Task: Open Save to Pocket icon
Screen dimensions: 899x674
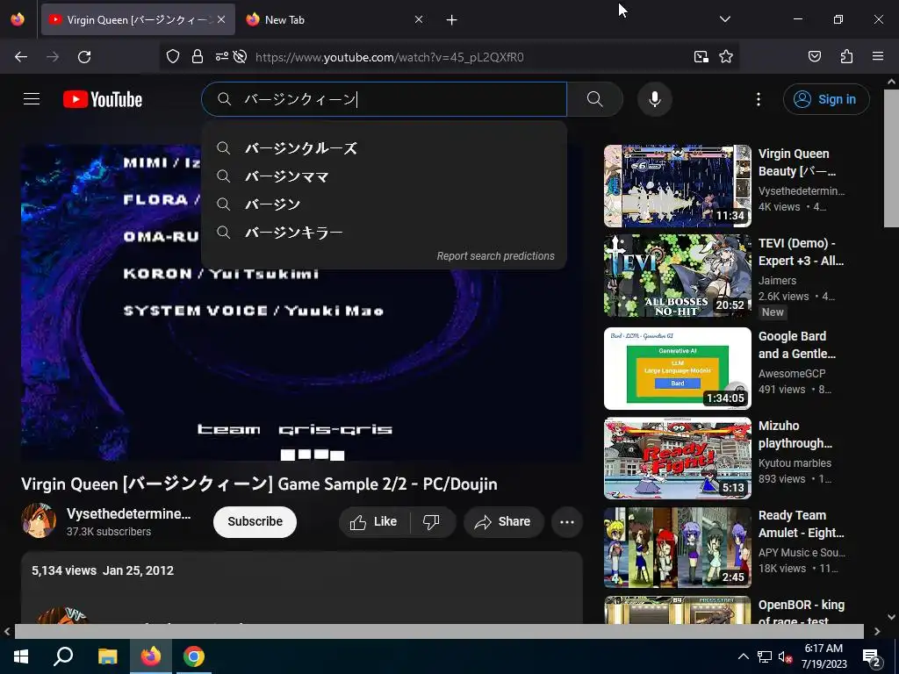Action: point(814,56)
